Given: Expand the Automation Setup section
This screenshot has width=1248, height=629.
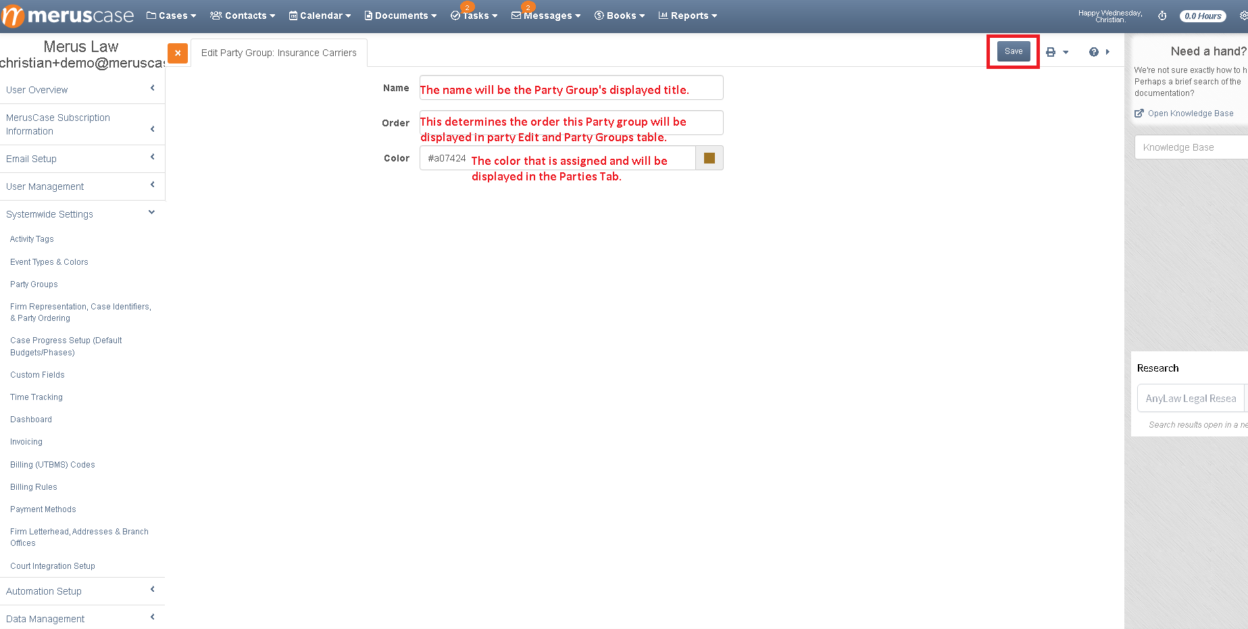Looking at the screenshot, I should (x=82, y=591).
